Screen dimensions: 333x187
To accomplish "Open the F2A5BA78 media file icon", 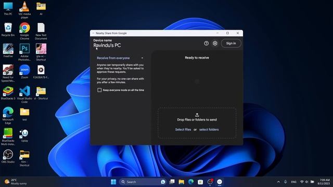I will point(41,72).
